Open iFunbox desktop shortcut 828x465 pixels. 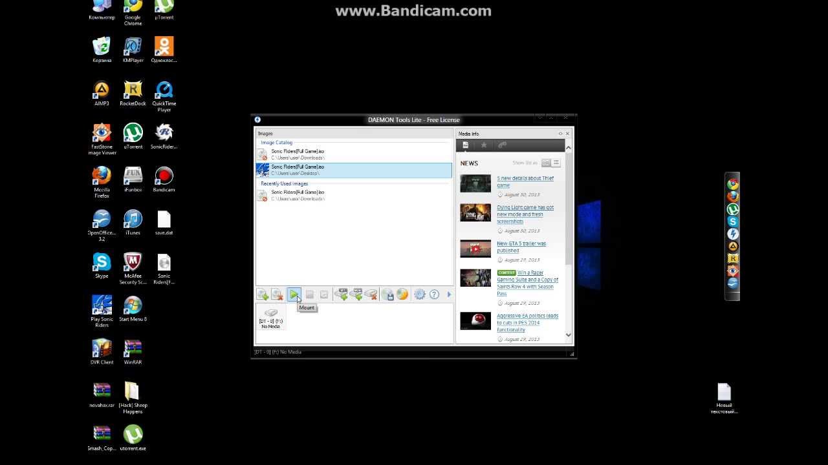coord(133,180)
